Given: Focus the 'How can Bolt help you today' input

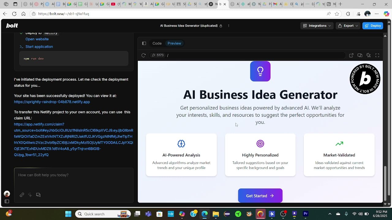Looking at the screenshot, I should tap(74, 175).
